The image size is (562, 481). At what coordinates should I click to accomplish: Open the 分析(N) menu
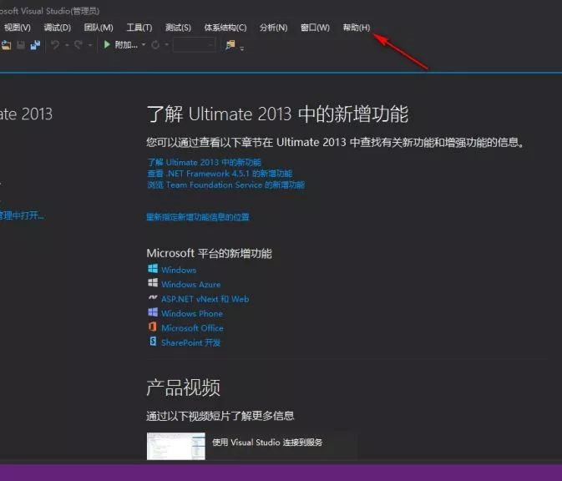tap(273, 28)
